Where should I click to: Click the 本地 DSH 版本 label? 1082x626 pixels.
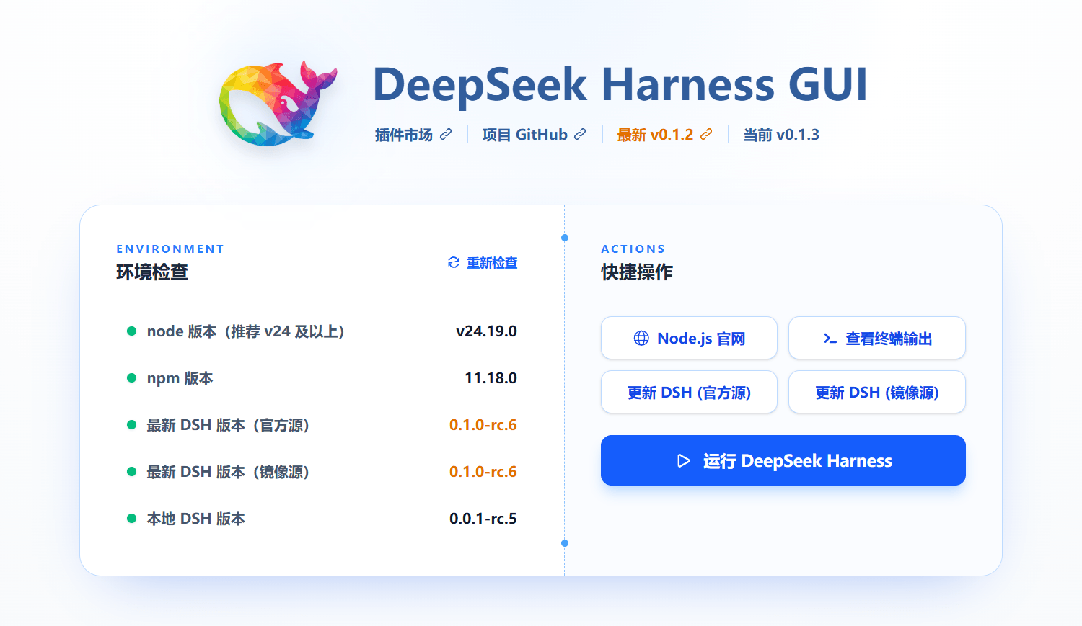[196, 519]
